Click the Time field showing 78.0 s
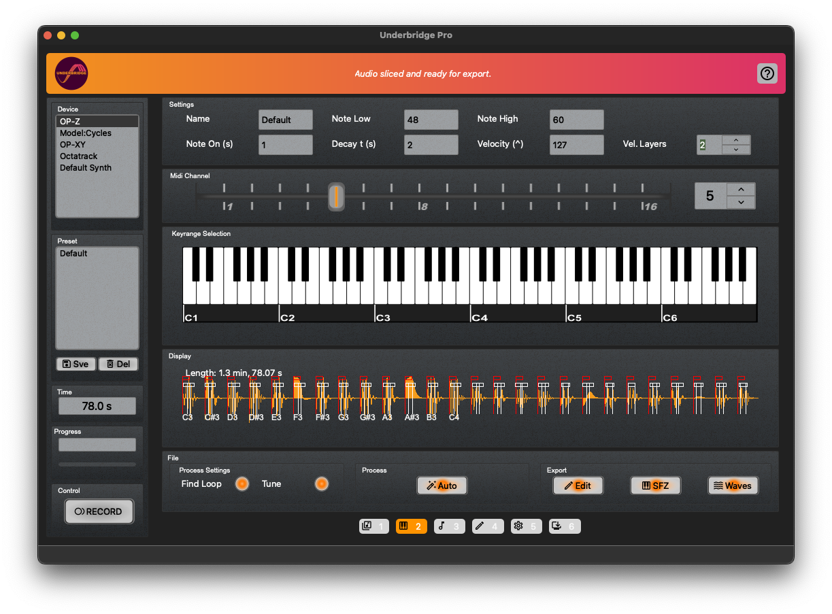832x614 pixels. [97, 406]
